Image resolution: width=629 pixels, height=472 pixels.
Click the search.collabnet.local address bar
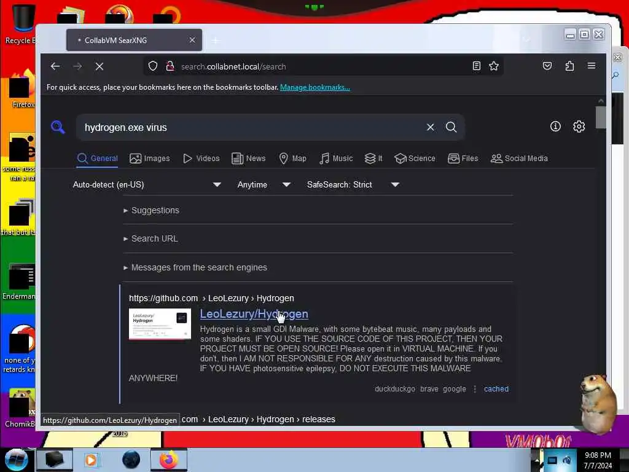(323, 66)
